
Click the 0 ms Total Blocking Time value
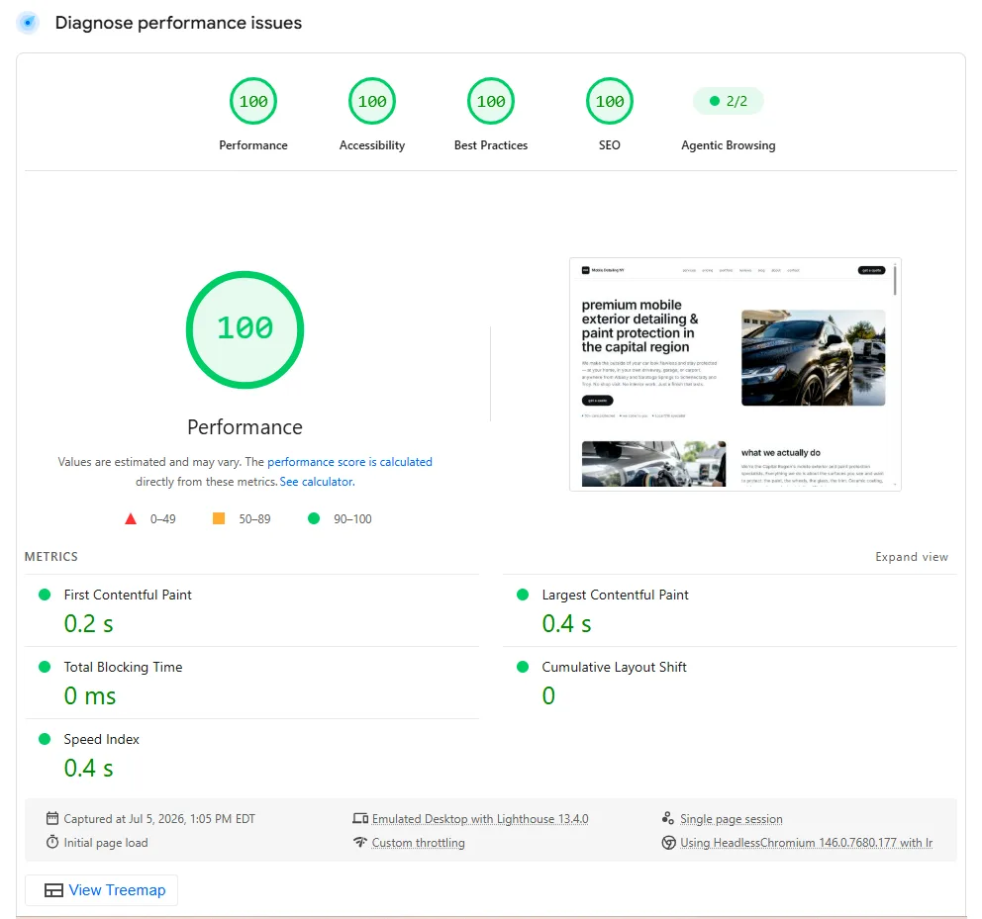(x=89, y=695)
